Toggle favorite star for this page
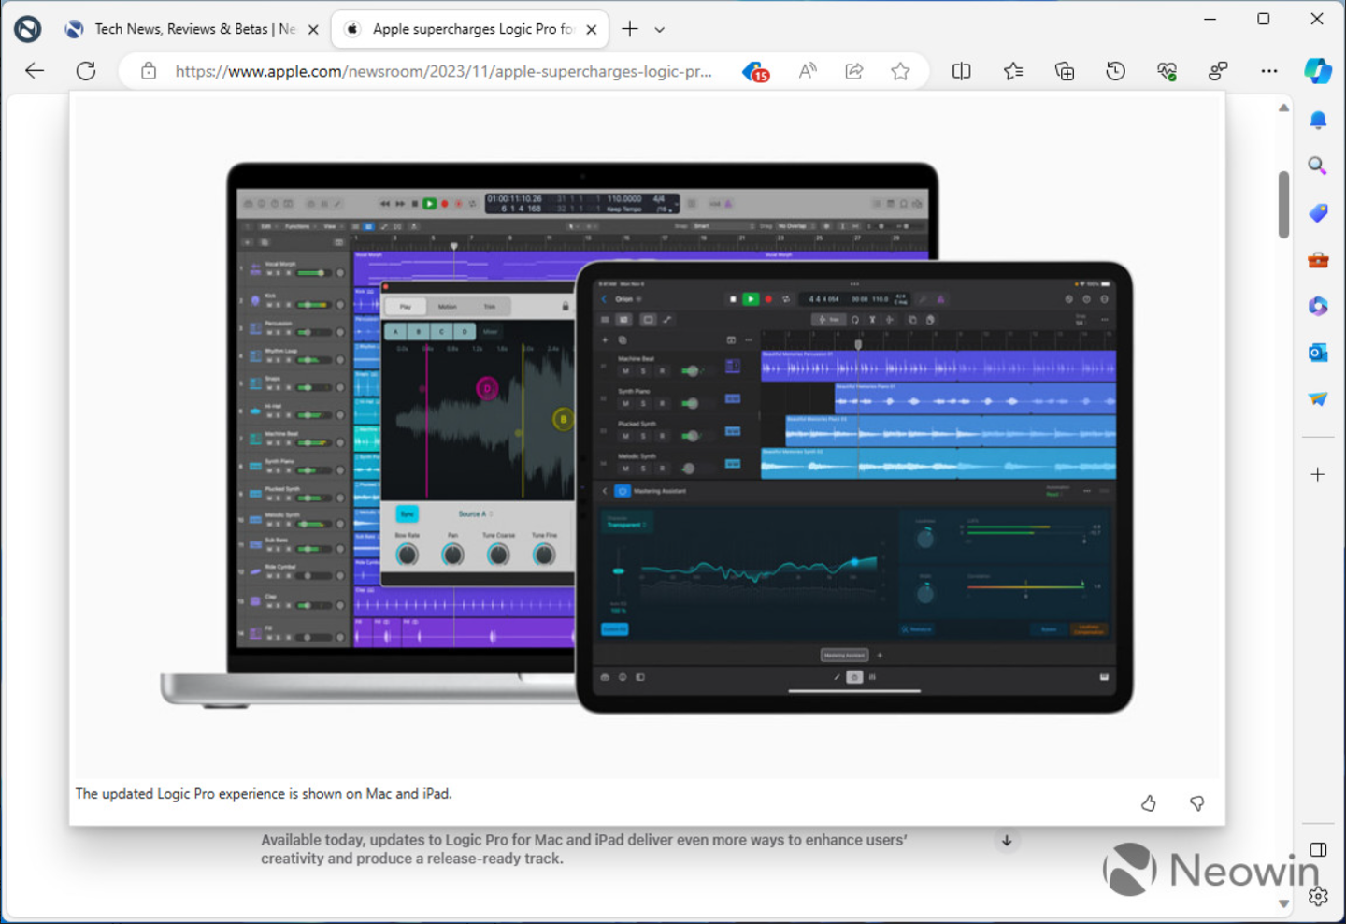 [900, 71]
